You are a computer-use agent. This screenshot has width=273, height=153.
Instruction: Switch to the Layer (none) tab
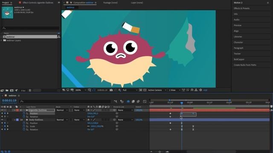(x=137, y=3)
